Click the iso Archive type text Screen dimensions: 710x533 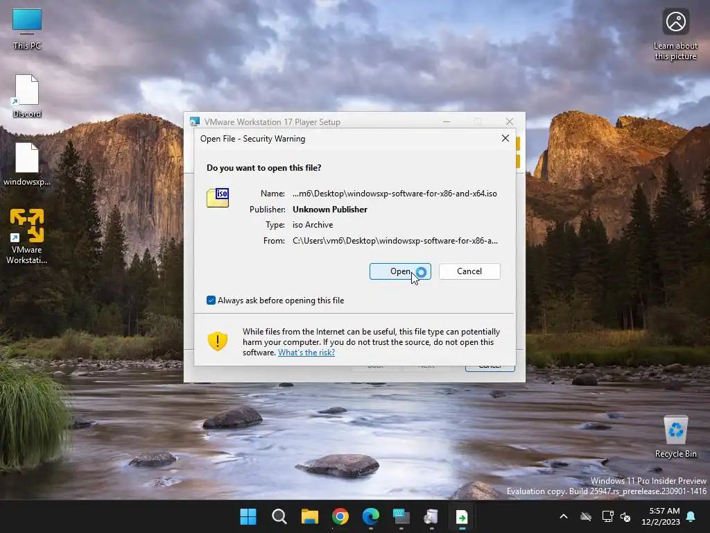[x=313, y=225]
